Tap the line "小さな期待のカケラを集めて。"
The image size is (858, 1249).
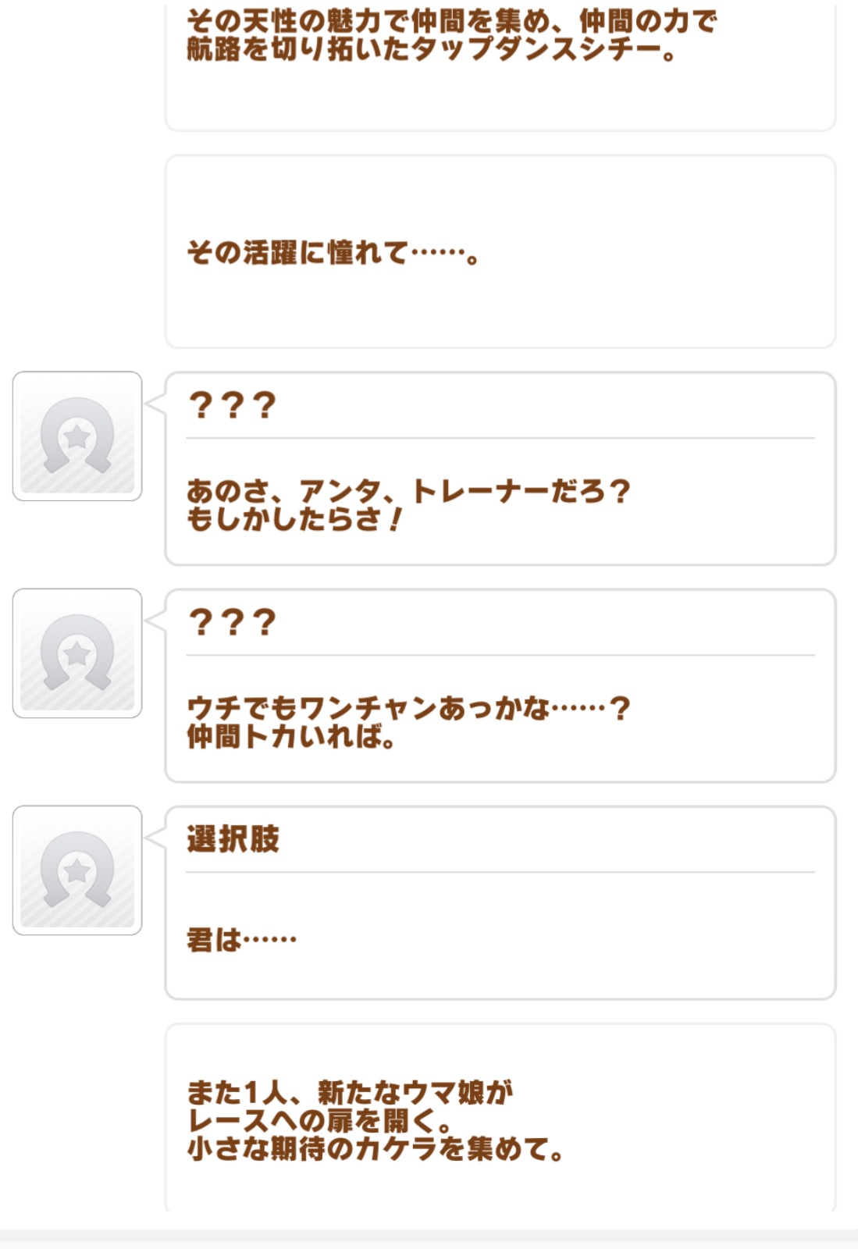[375, 1149]
